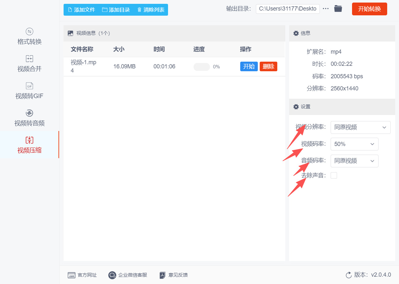The width and height of the screenshot is (399, 284).
Task: Open the 意见反馈 link text
Action: click(x=178, y=275)
